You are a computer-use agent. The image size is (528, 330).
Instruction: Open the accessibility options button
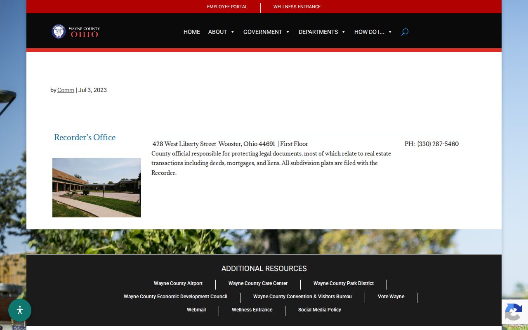(x=20, y=310)
